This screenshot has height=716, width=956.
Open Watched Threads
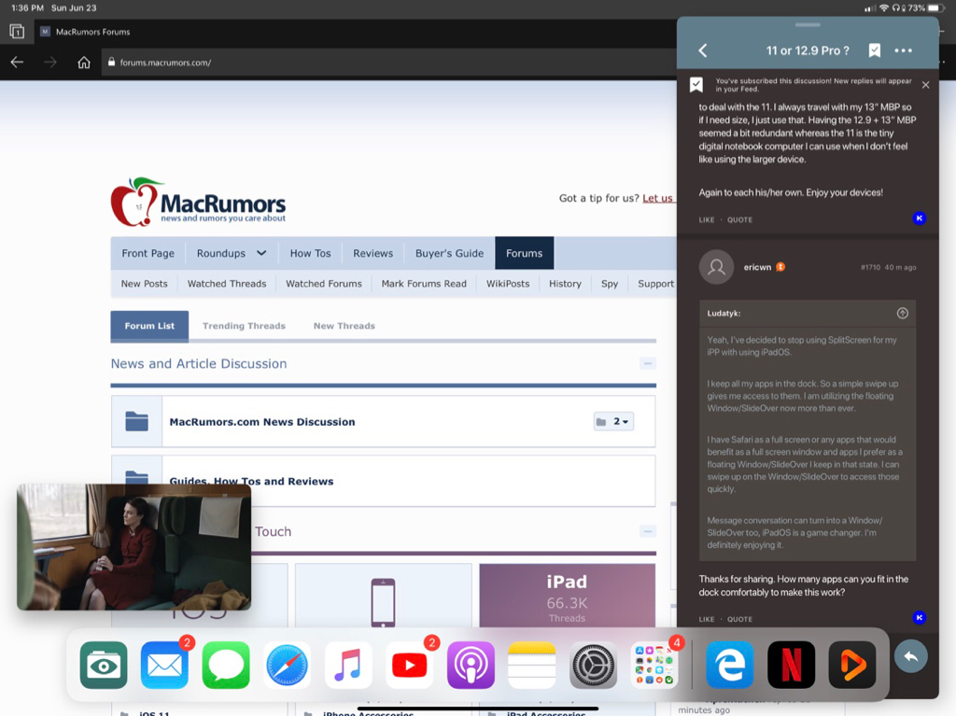[227, 284]
